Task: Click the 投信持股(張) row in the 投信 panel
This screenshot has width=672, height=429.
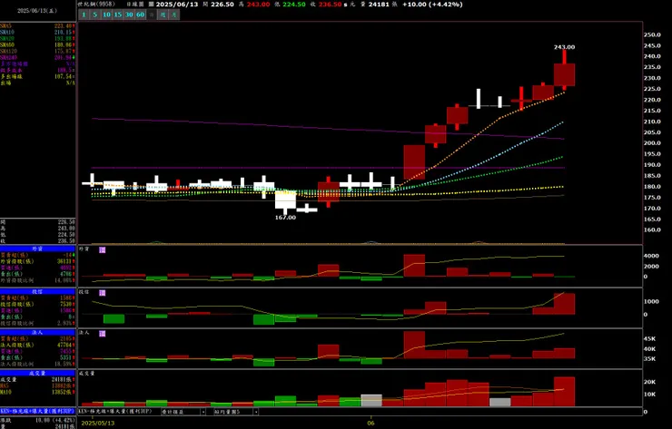Action: pos(38,304)
